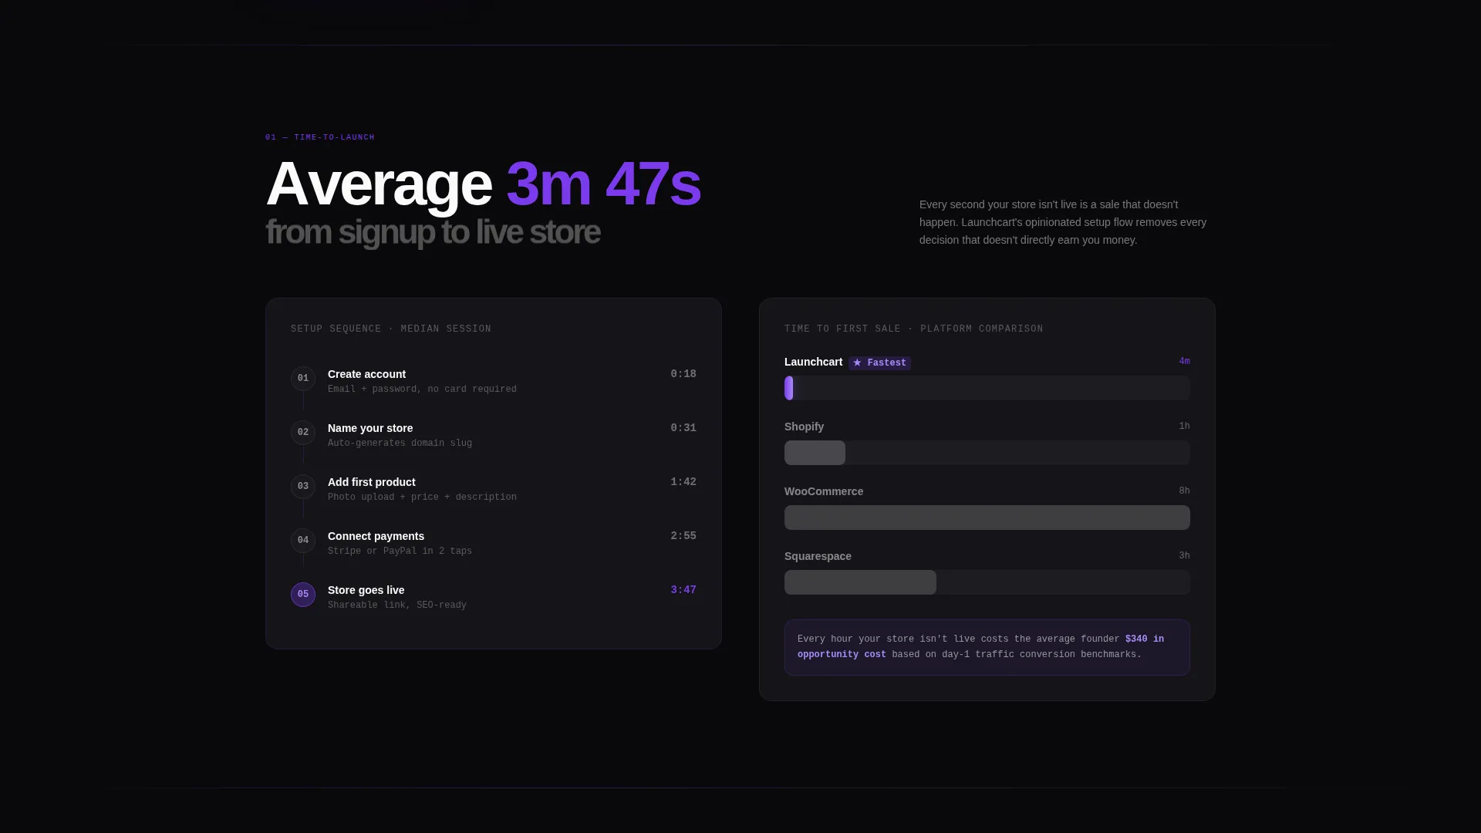The height and width of the screenshot is (833, 1481).
Task: Click the '$340 in opportunity cost' highlight
Action: (x=980, y=647)
